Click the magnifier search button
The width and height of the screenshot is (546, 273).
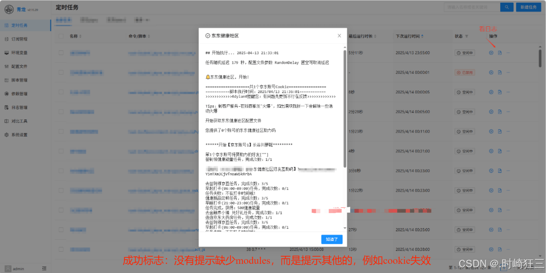pos(507,7)
